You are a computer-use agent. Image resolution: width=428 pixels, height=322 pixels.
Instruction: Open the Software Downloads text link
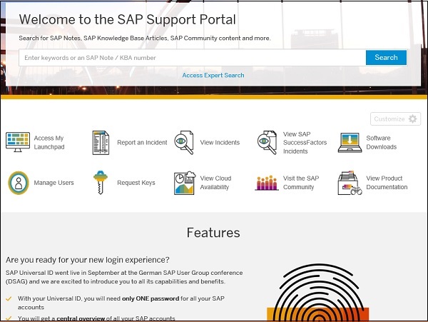(x=381, y=142)
